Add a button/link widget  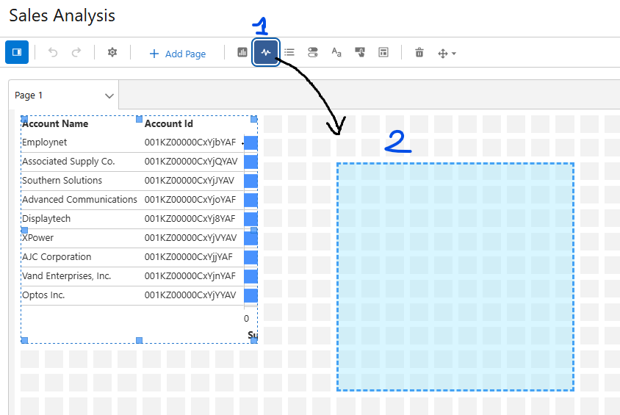point(360,53)
